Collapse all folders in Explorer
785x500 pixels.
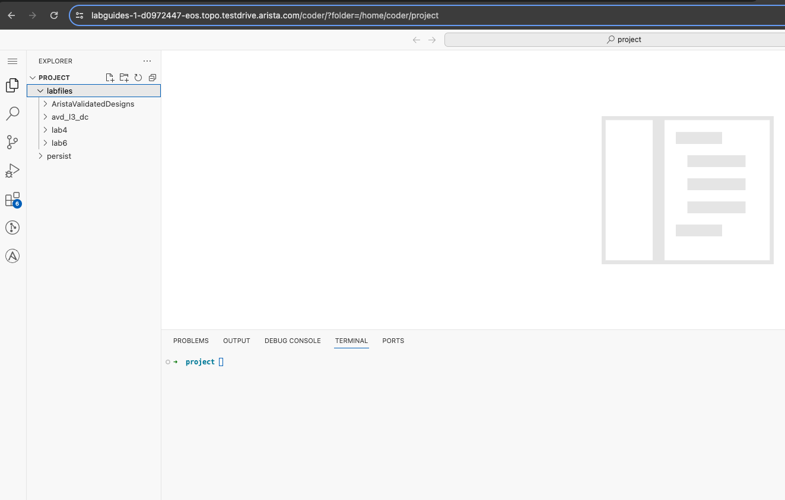[x=152, y=78]
